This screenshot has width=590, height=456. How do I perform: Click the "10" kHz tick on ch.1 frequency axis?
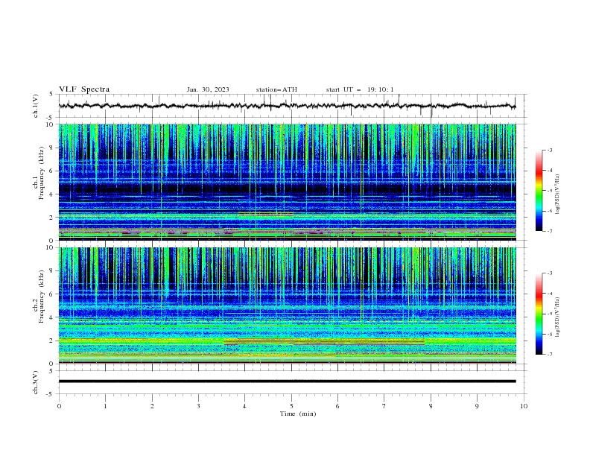point(51,124)
